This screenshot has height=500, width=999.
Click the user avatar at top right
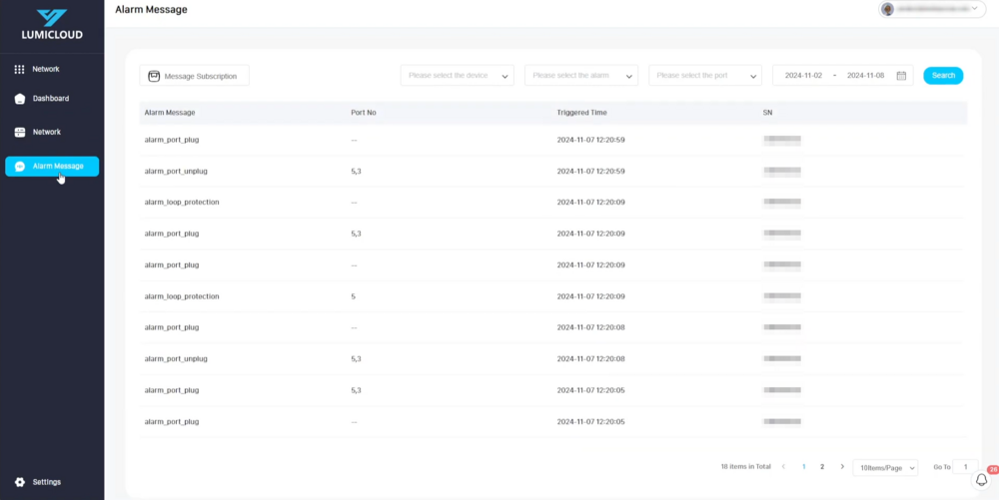888,9
